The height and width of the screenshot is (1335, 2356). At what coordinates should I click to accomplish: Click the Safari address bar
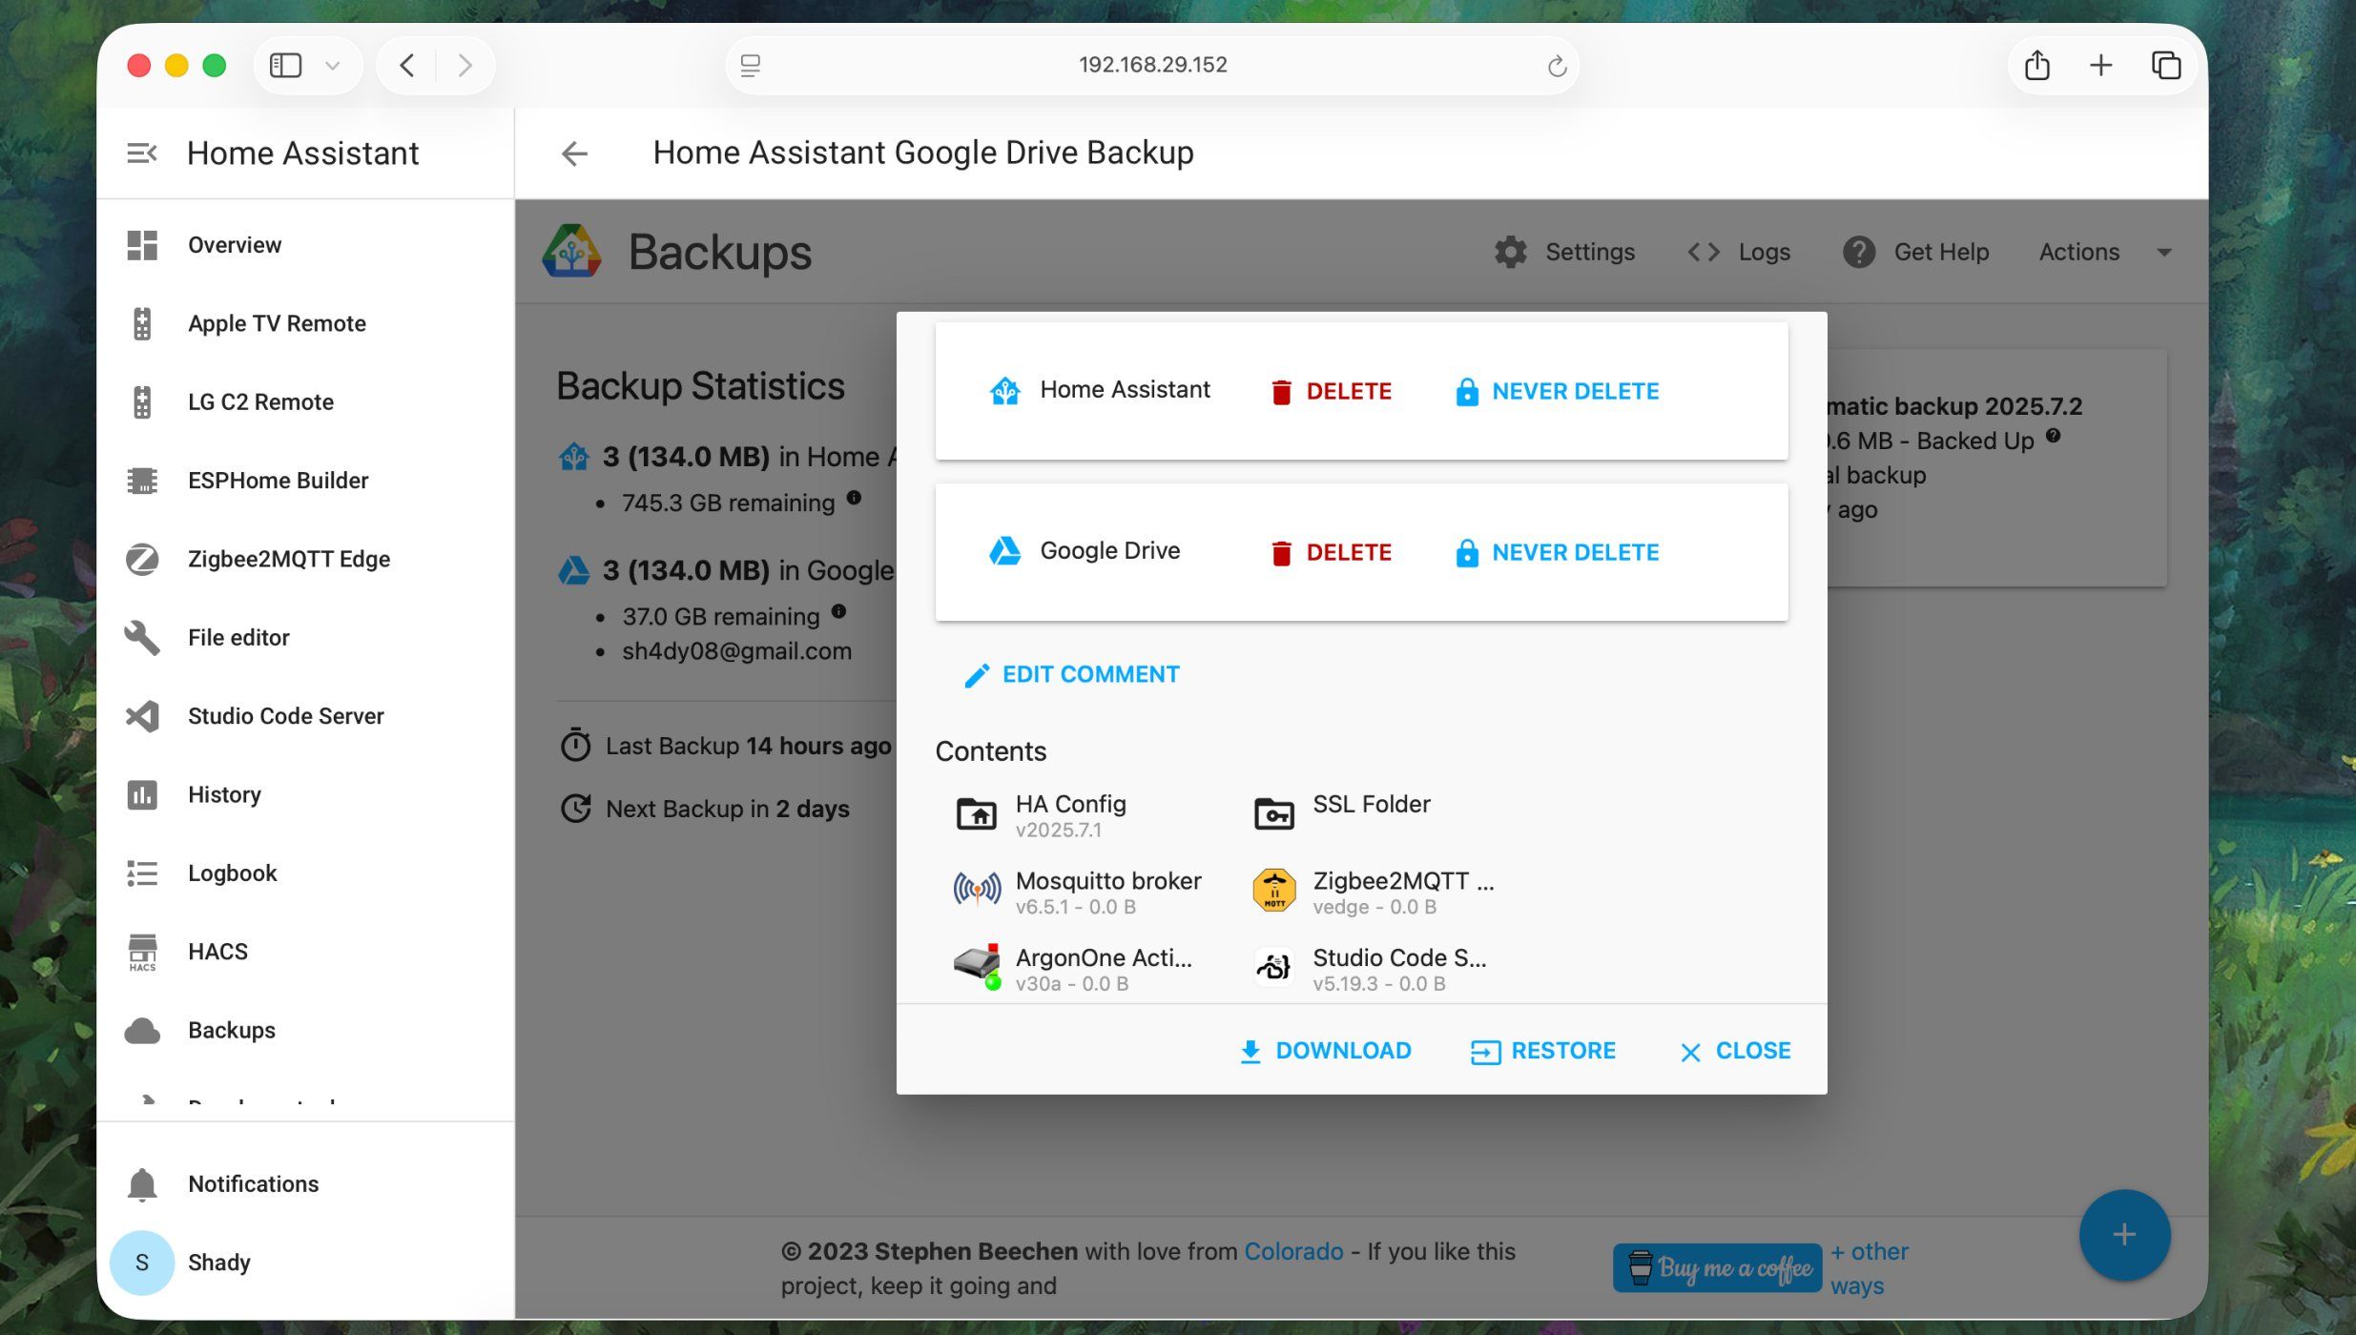pos(1152,65)
